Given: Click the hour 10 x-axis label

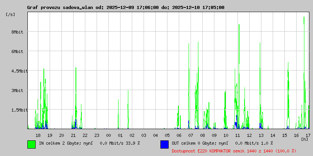Looking at the screenshot, I should pyautogui.click(x=226, y=135).
